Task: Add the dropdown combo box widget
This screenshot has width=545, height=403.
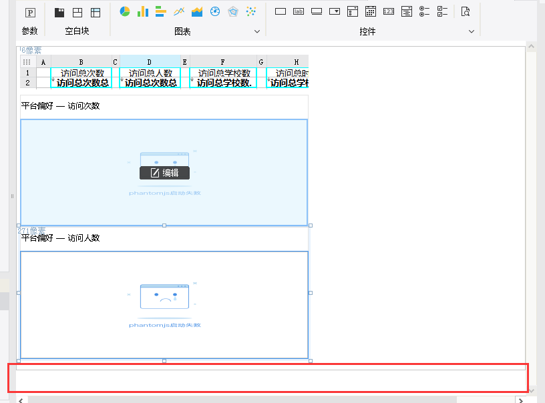Action: coord(335,11)
